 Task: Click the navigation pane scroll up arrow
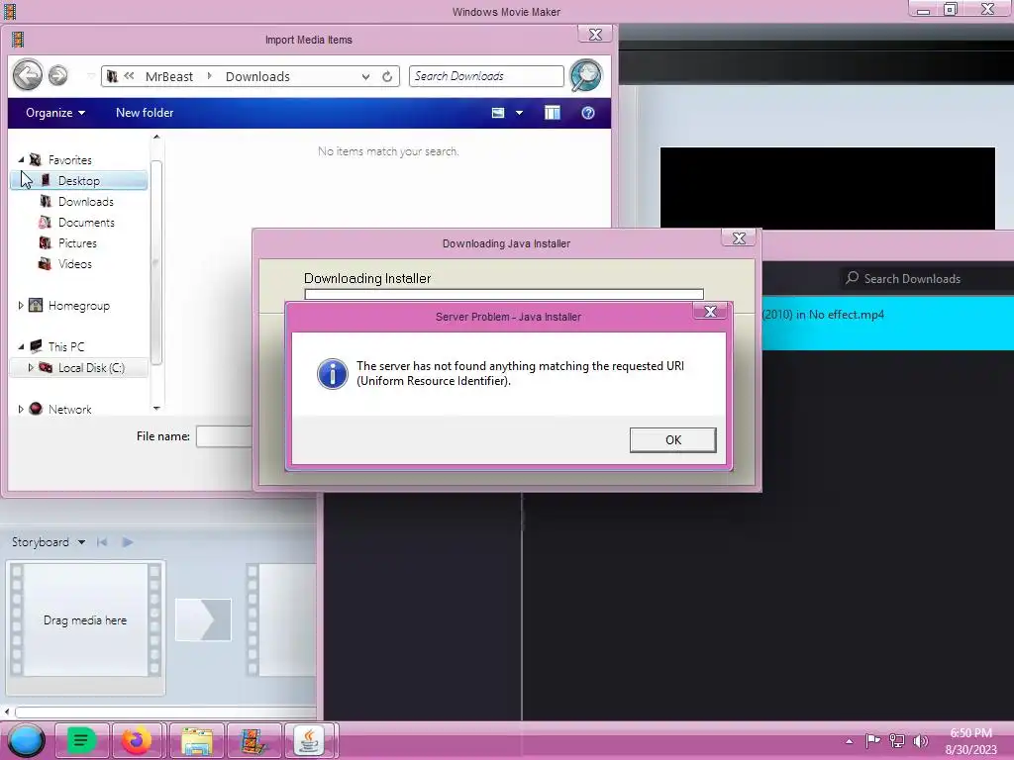click(x=156, y=137)
